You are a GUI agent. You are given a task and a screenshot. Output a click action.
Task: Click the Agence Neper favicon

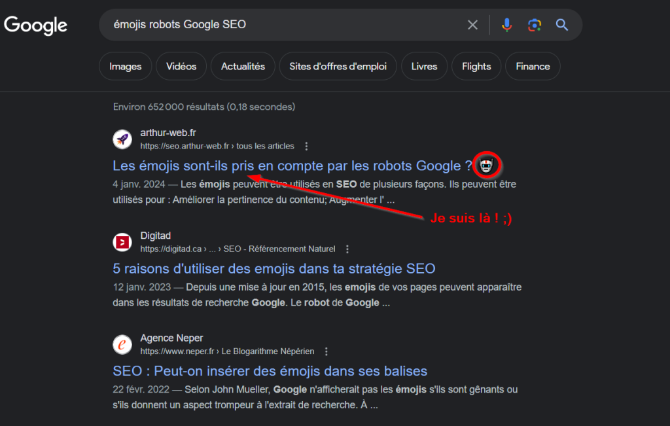click(122, 344)
